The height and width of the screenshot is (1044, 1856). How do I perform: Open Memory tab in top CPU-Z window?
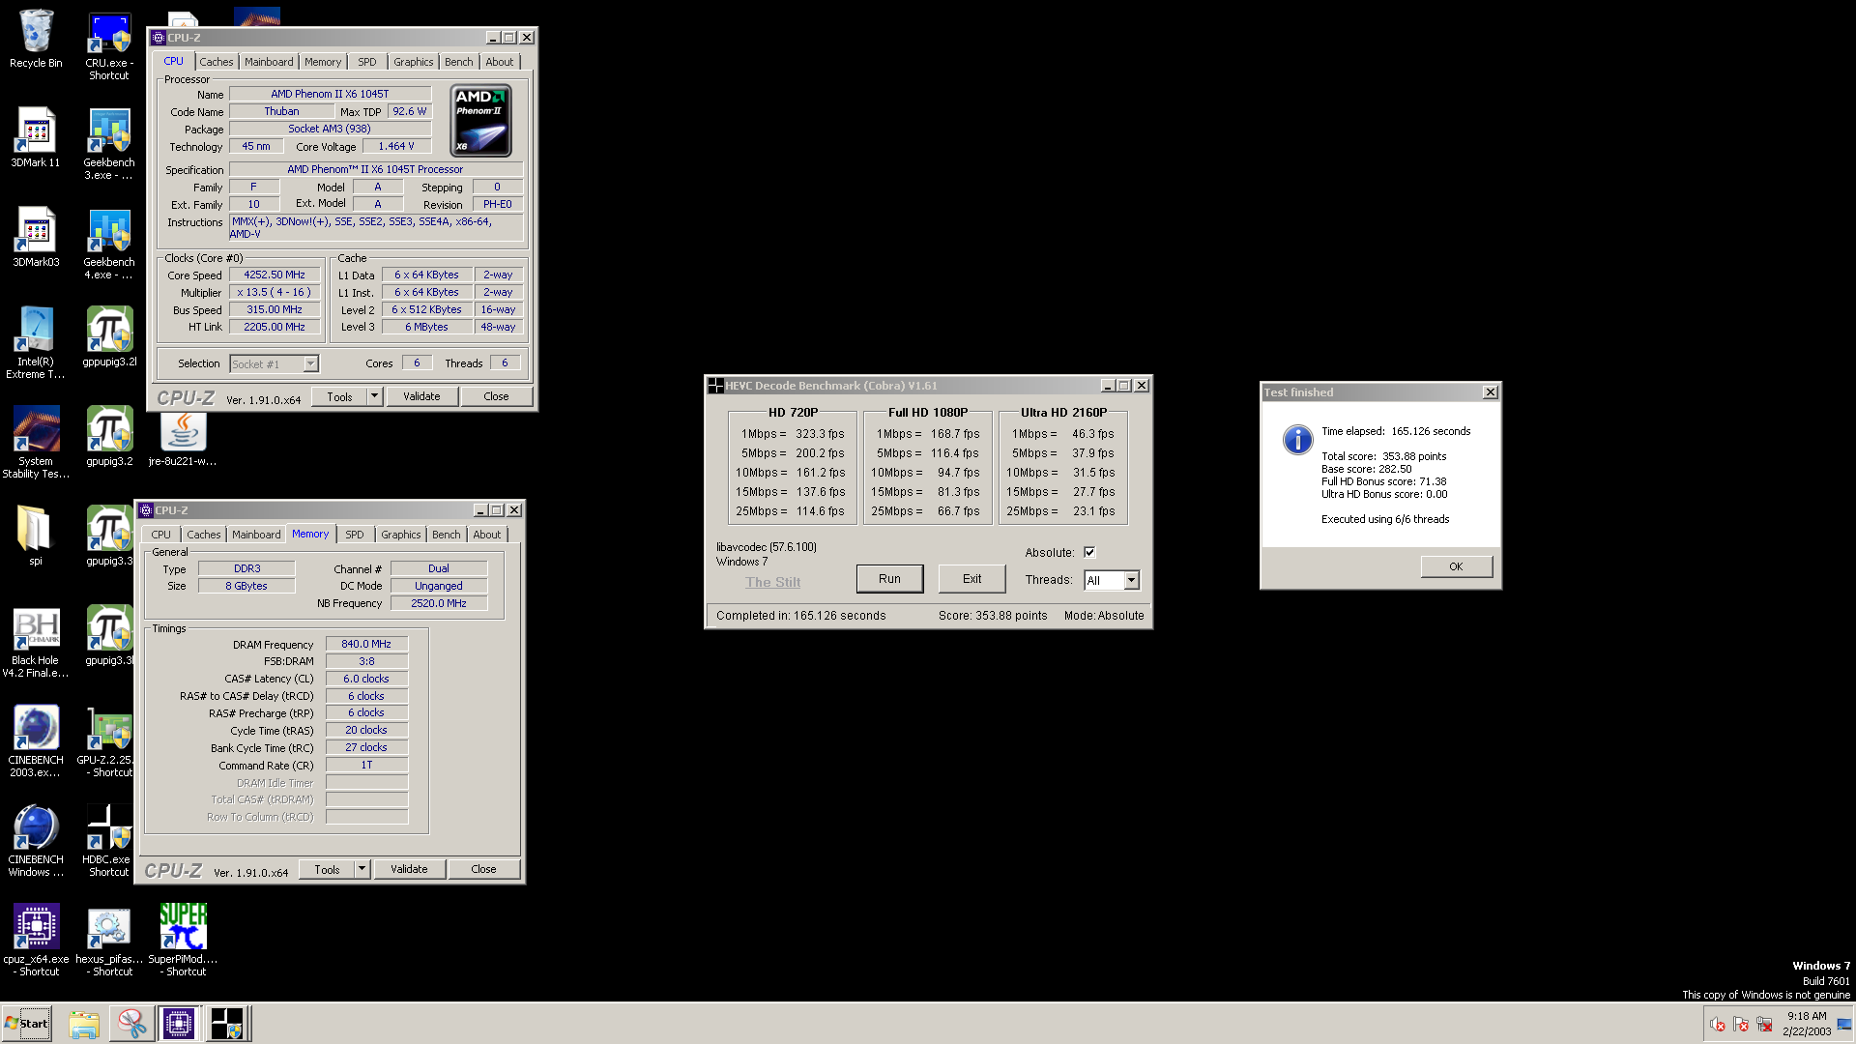[x=323, y=62]
